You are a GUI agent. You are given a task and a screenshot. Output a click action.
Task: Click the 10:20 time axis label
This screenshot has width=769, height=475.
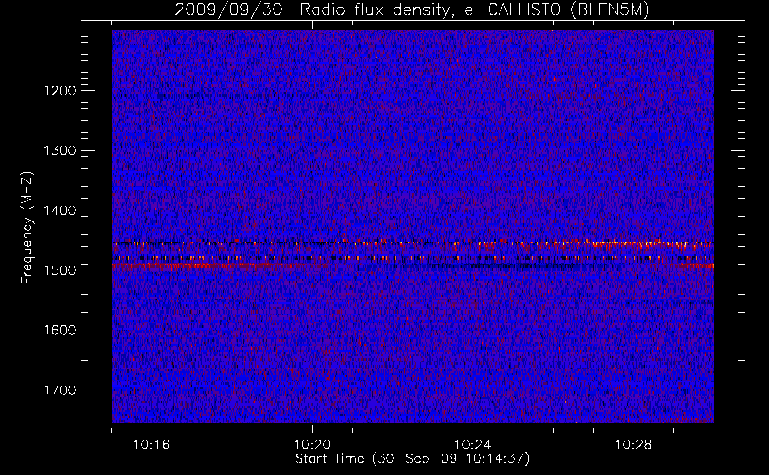pyautogui.click(x=312, y=445)
